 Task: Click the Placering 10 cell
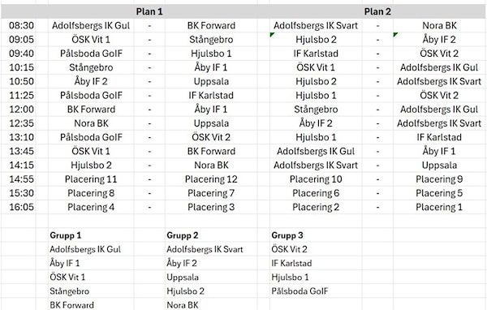click(x=316, y=179)
